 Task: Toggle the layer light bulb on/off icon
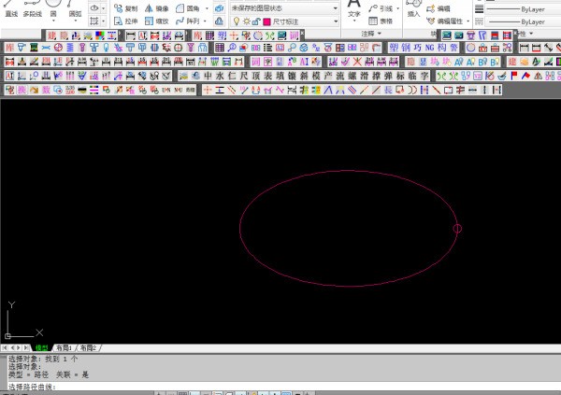[x=236, y=21]
